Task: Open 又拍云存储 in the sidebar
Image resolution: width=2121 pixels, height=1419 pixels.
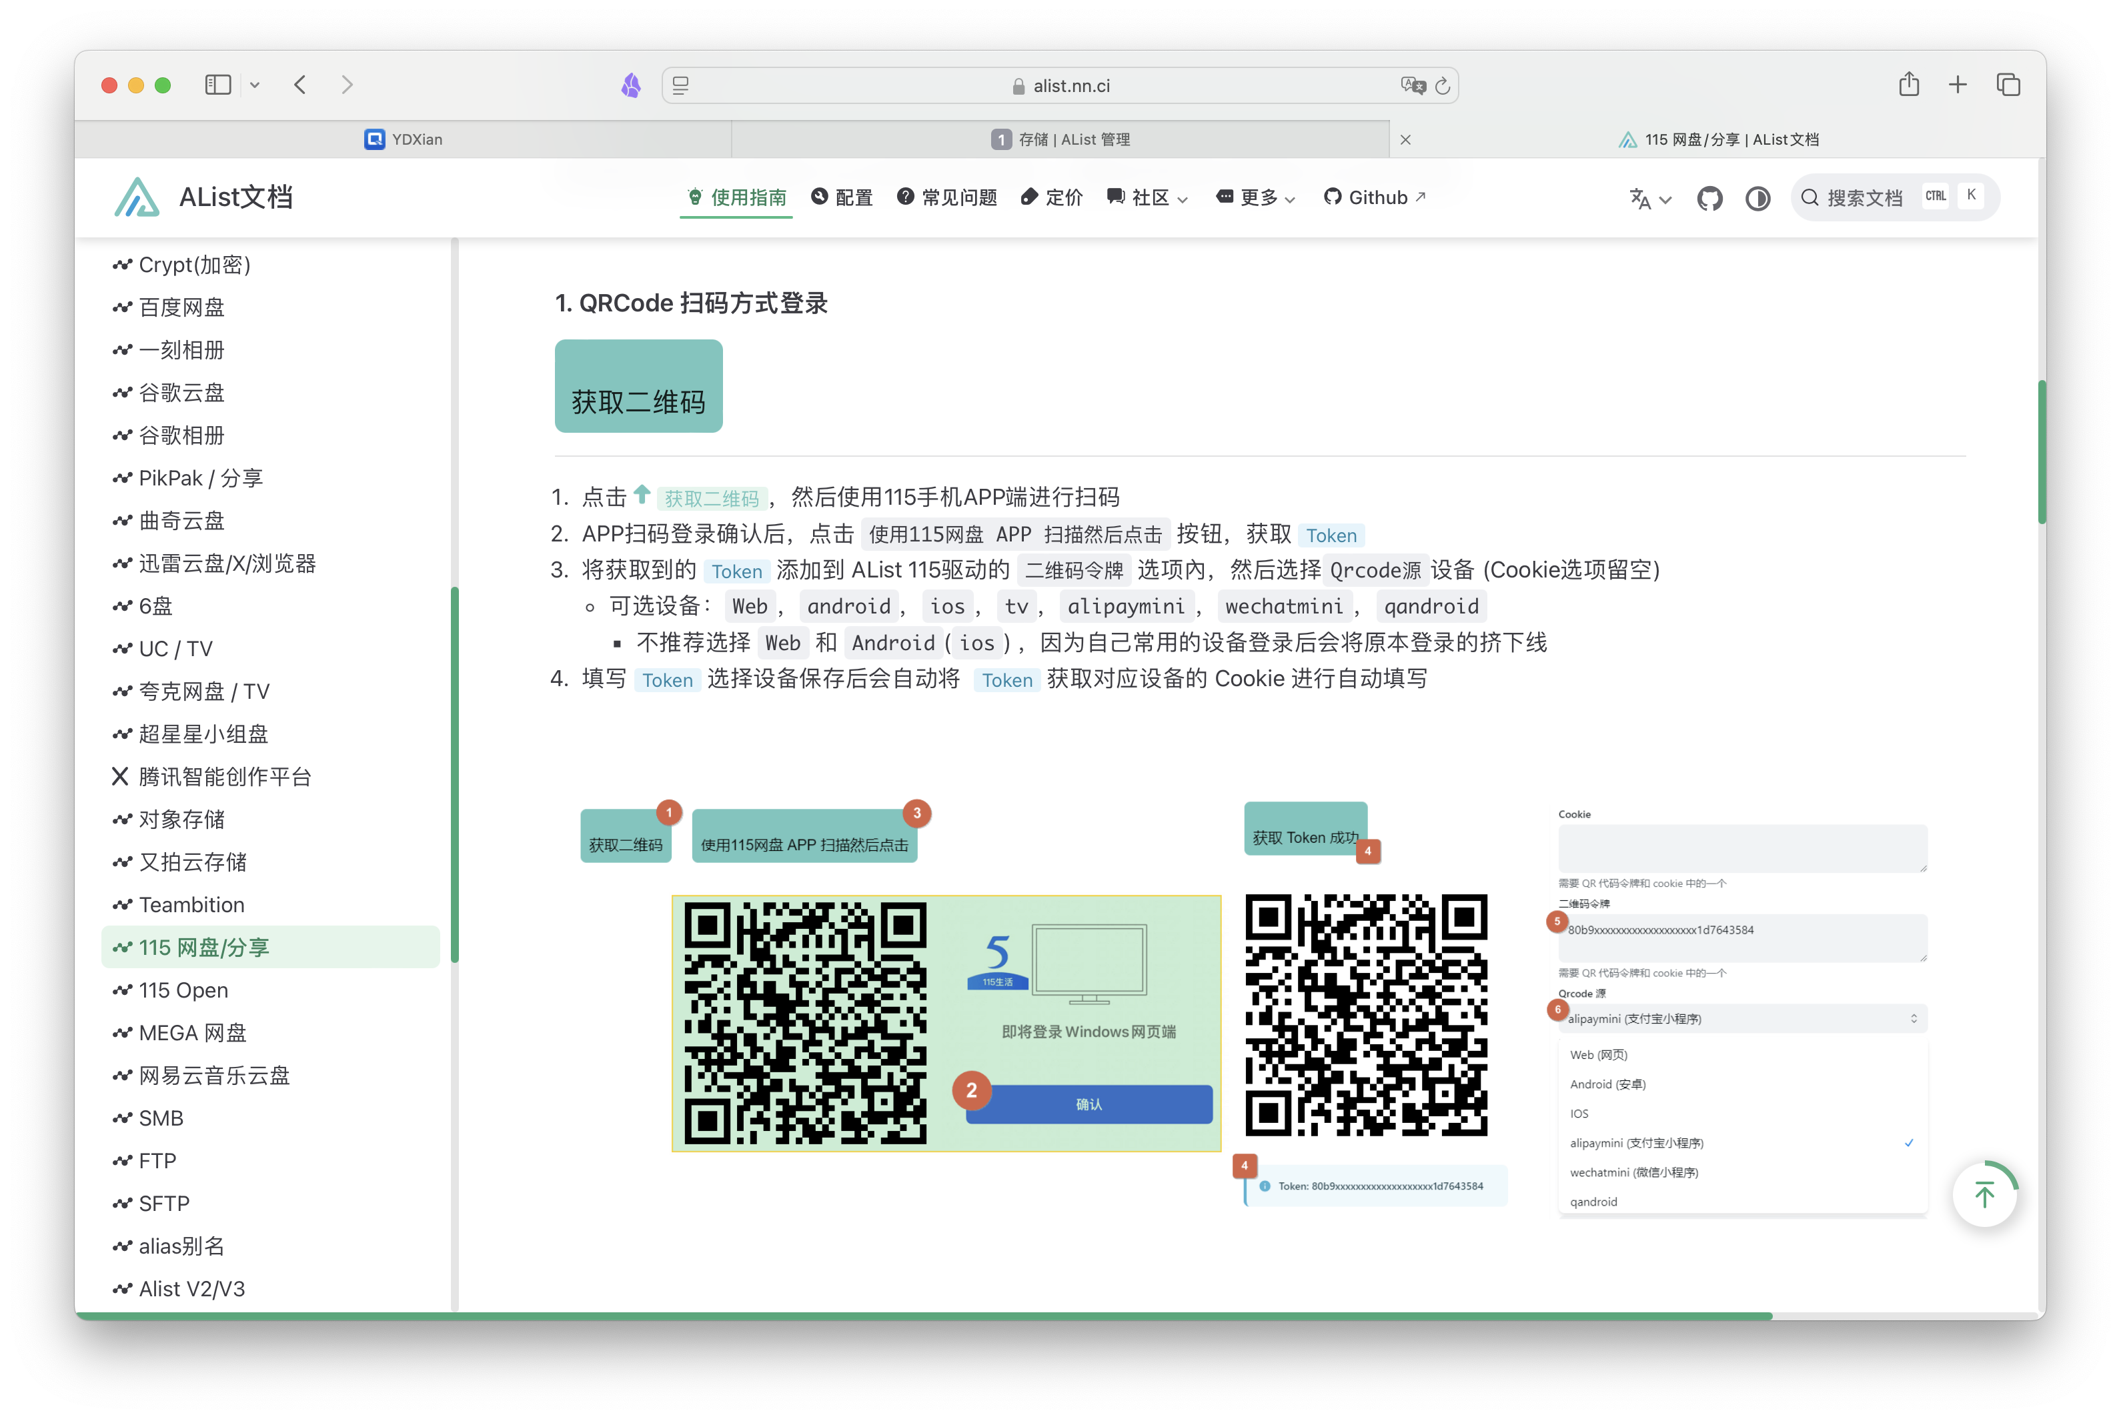Action: pyautogui.click(x=269, y=862)
